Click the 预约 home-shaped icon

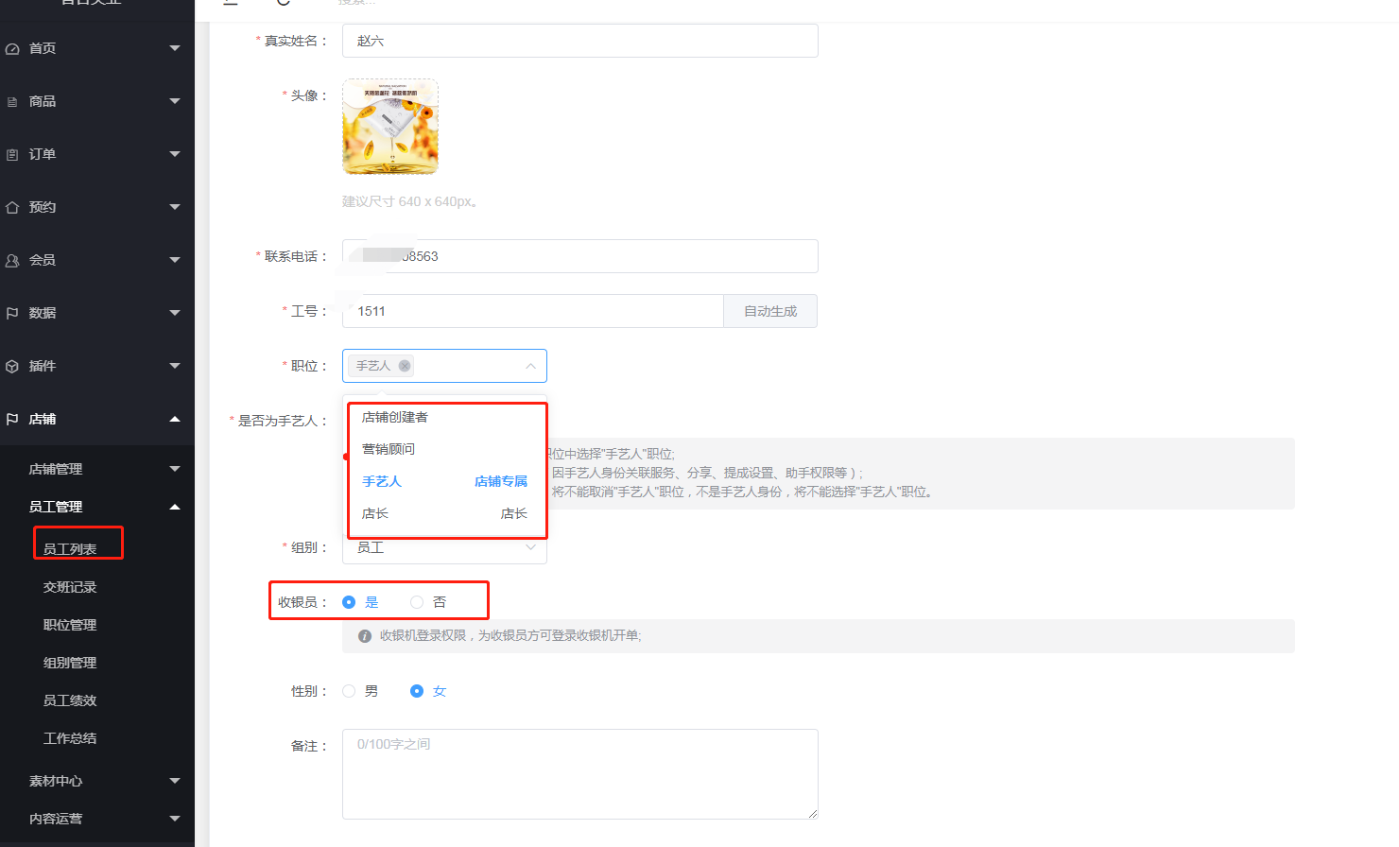click(x=12, y=207)
